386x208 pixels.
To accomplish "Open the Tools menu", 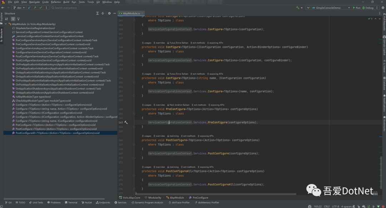I will 90,2.
